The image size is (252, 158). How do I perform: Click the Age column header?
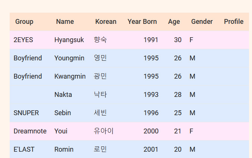click(174, 22)
